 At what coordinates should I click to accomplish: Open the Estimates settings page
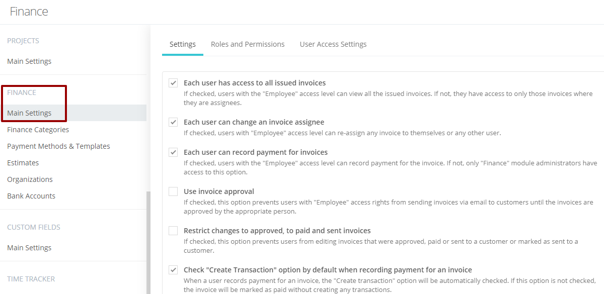coord(23,163)
